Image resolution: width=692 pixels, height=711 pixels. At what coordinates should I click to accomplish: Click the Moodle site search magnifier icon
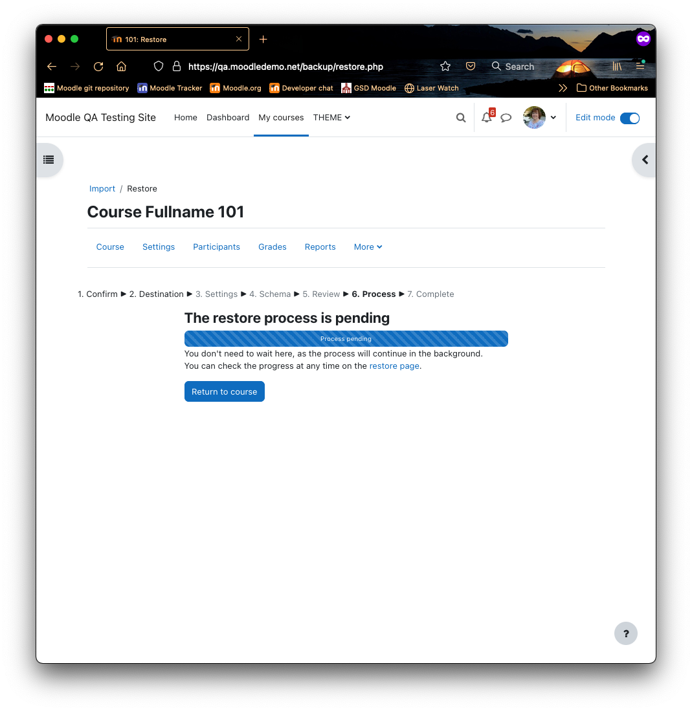point(460,118)
